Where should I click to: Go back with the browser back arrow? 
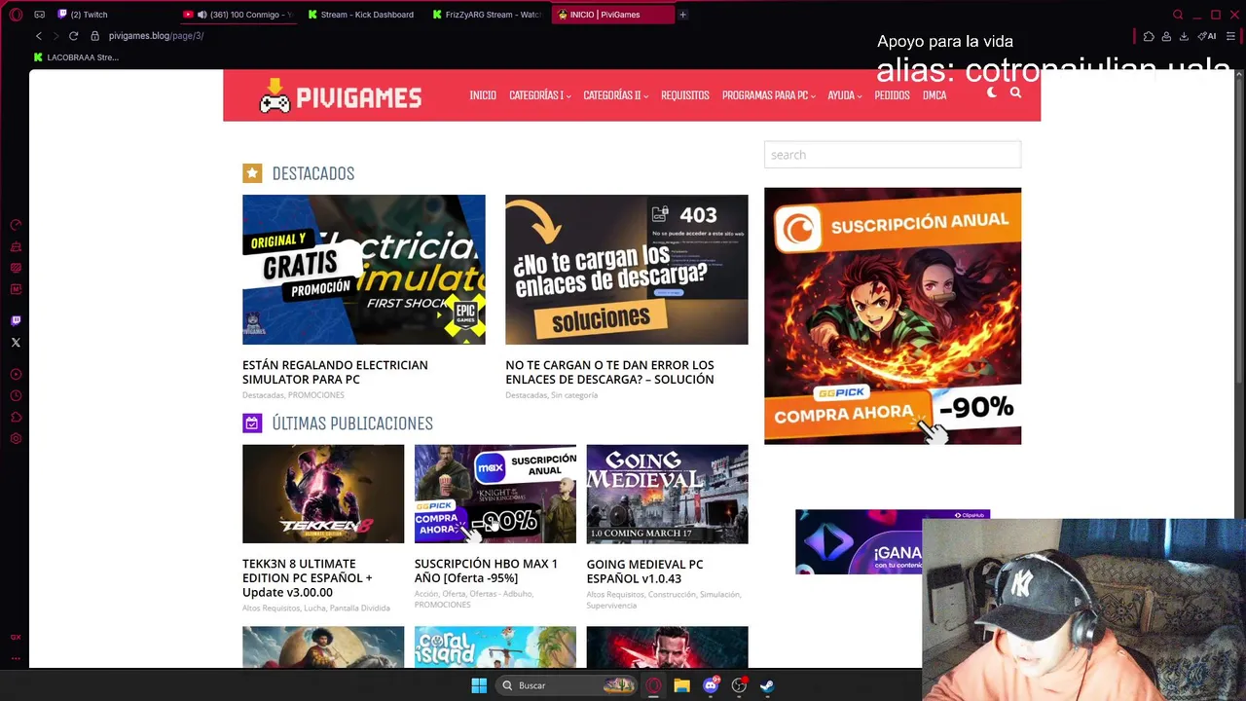pyautogui.click(x=39, y=36)
